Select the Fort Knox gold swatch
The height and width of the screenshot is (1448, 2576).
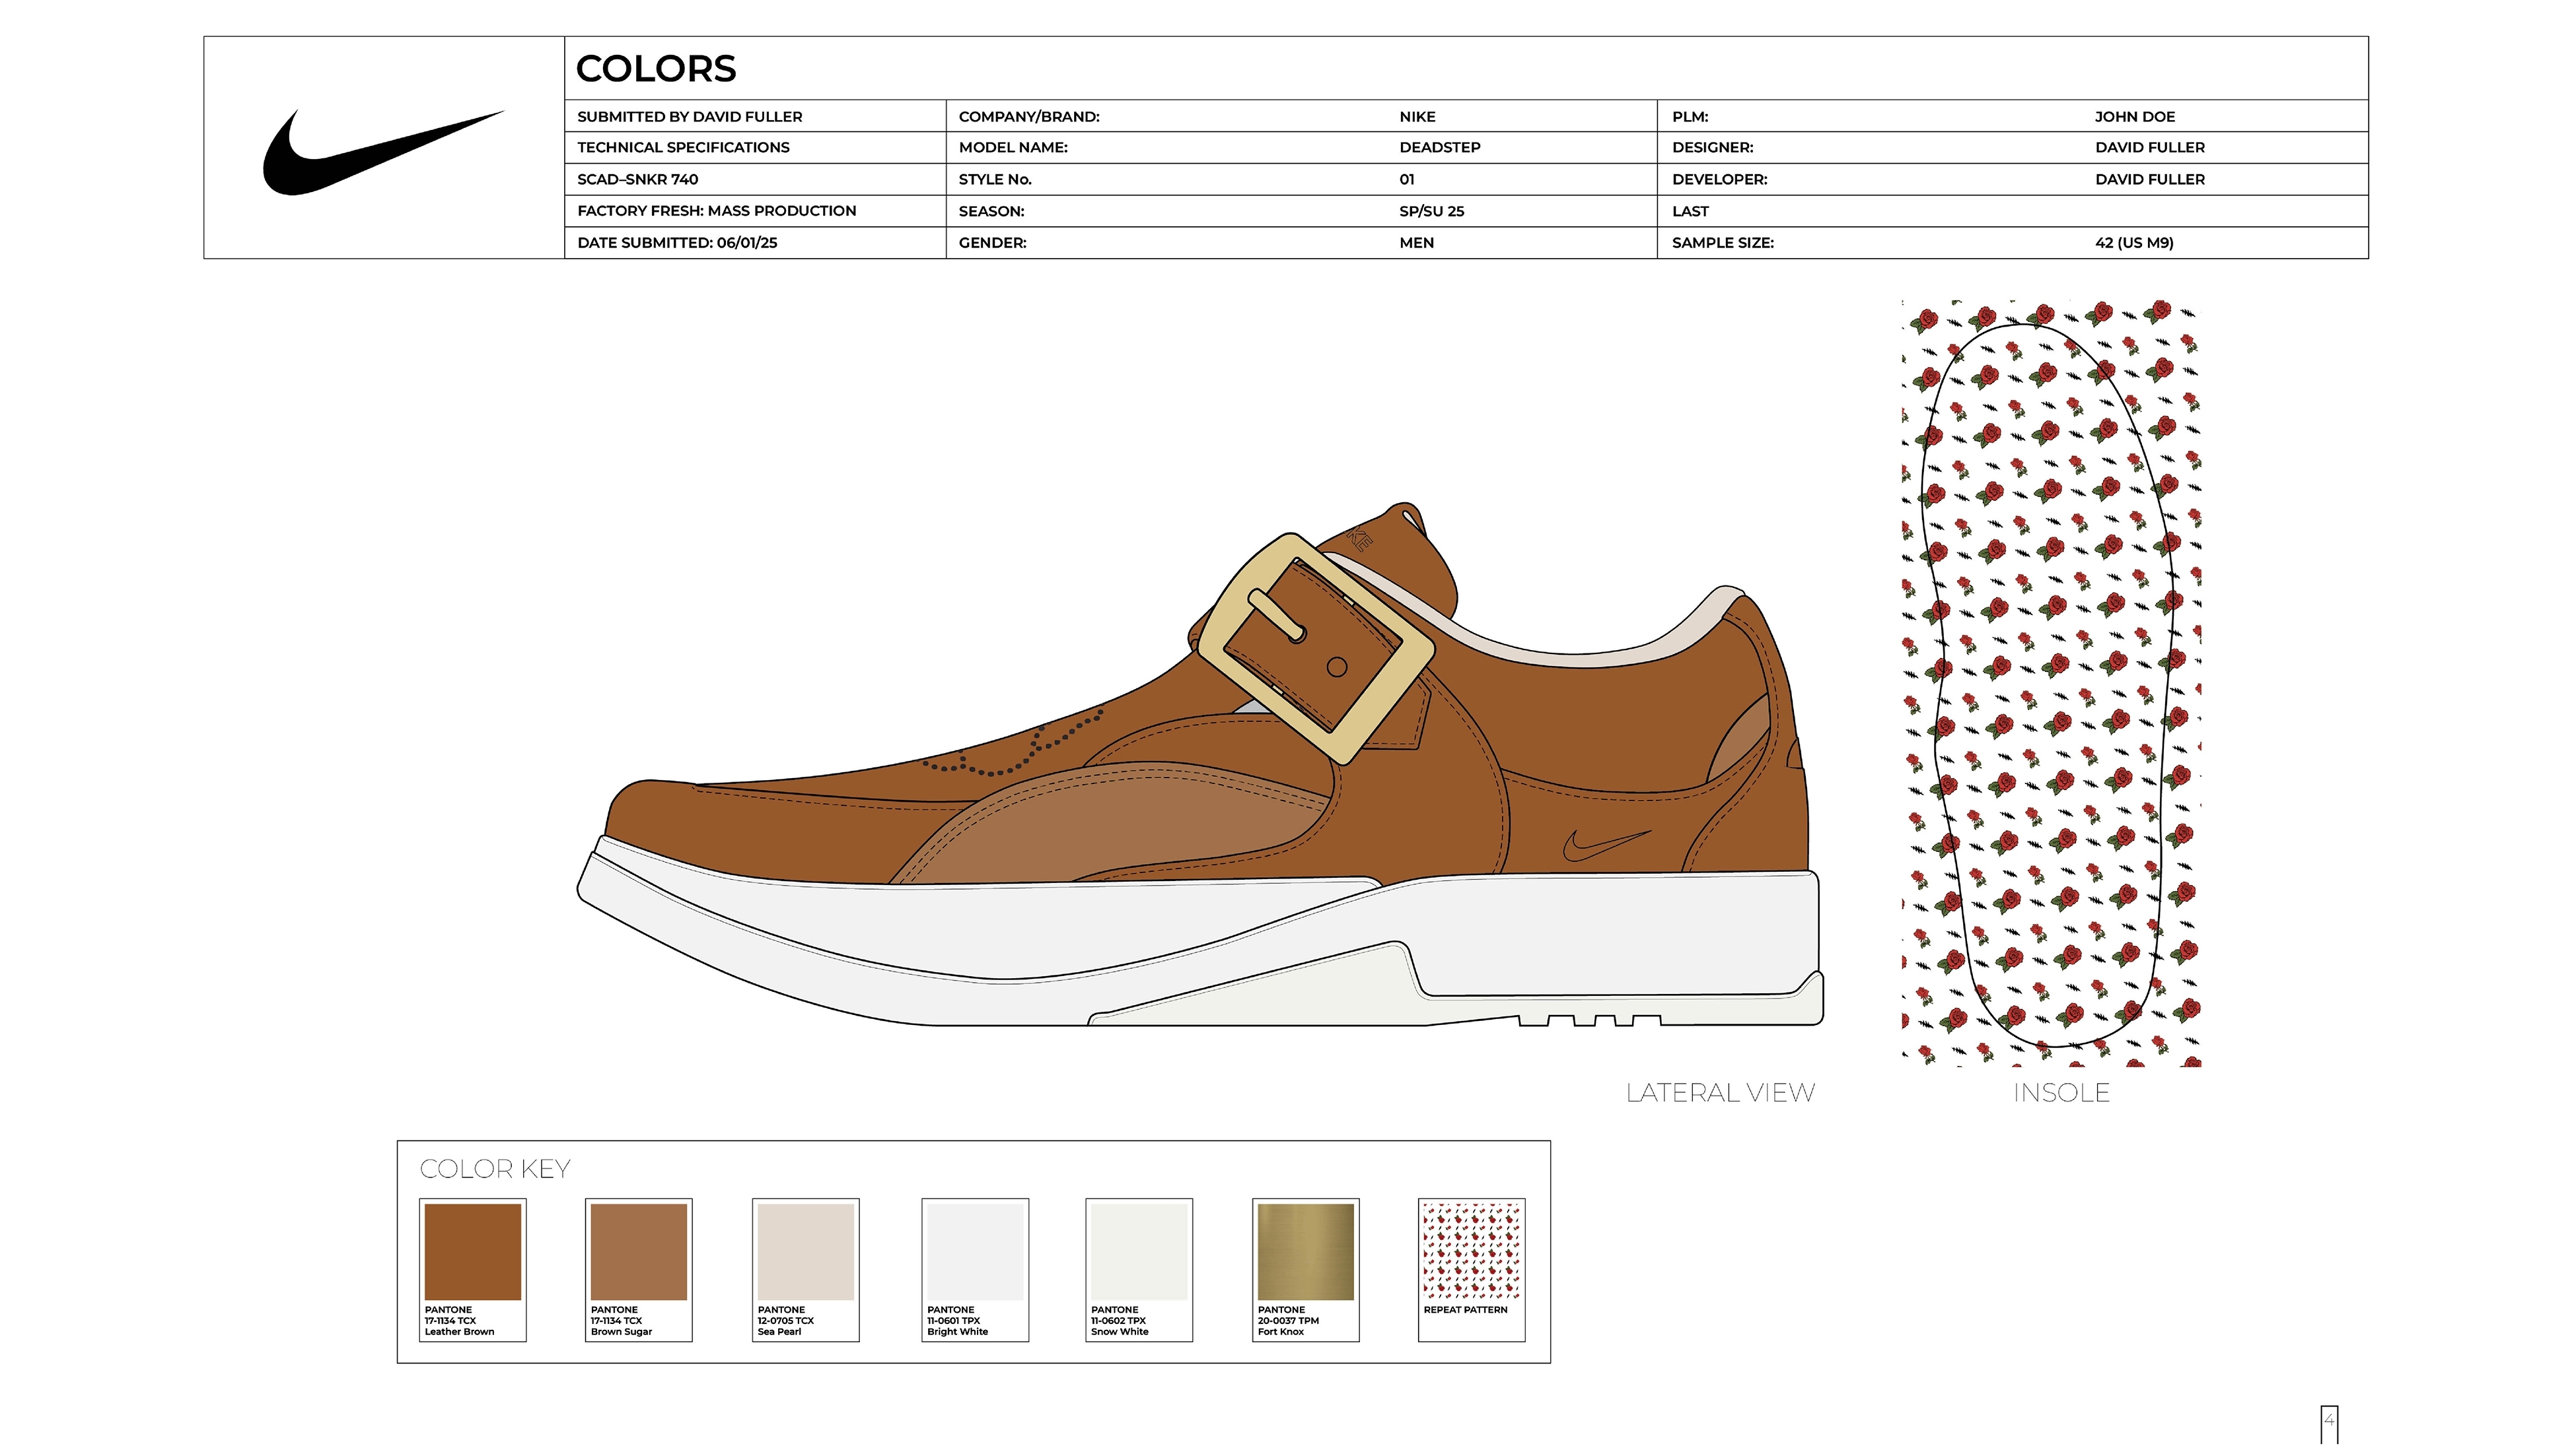click(x=1305, y=1252)
